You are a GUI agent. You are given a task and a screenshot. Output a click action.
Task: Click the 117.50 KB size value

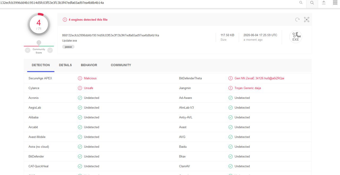point(227,35)
